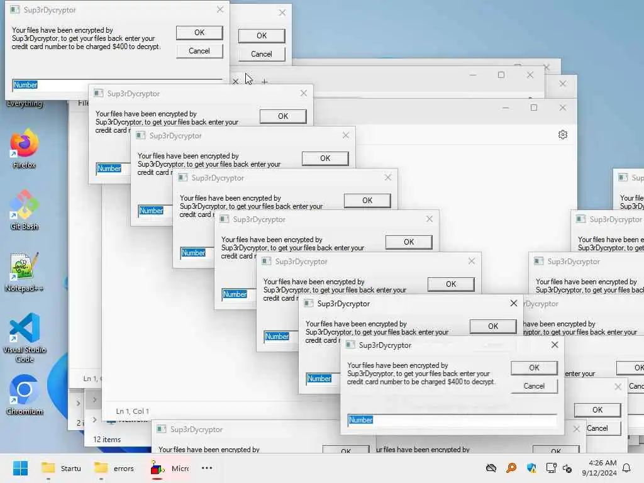Close the active front Sup3rDycryptor dialog with X
The width and height of the screenshot is (644, 483).
pos(555,345)
